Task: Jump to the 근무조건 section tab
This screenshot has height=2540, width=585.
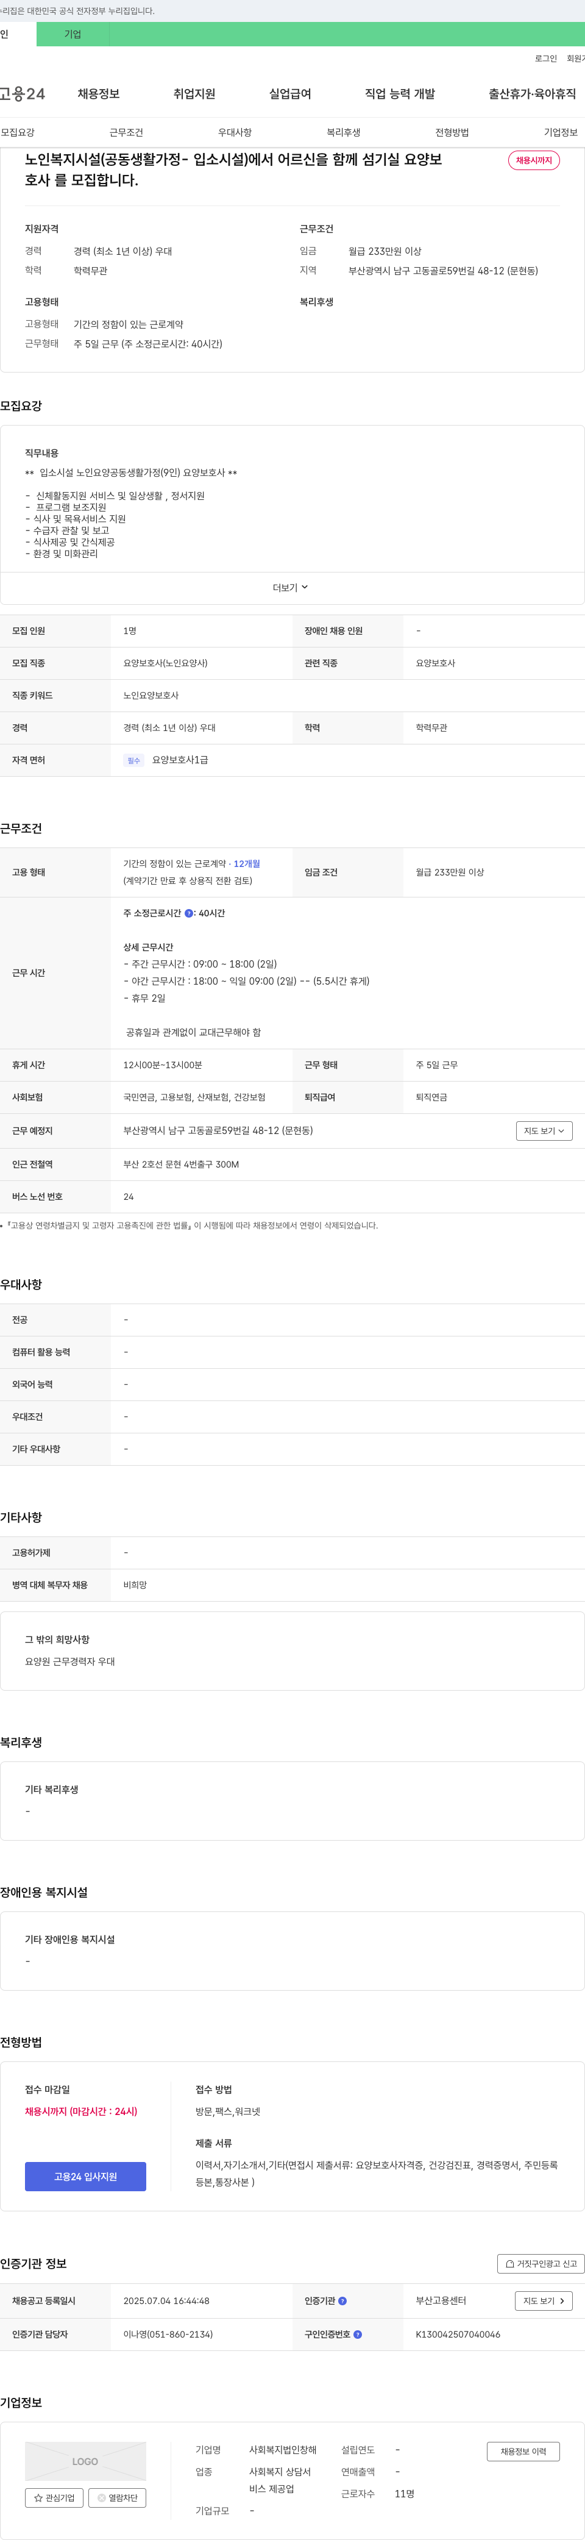Action: (126, 132)
